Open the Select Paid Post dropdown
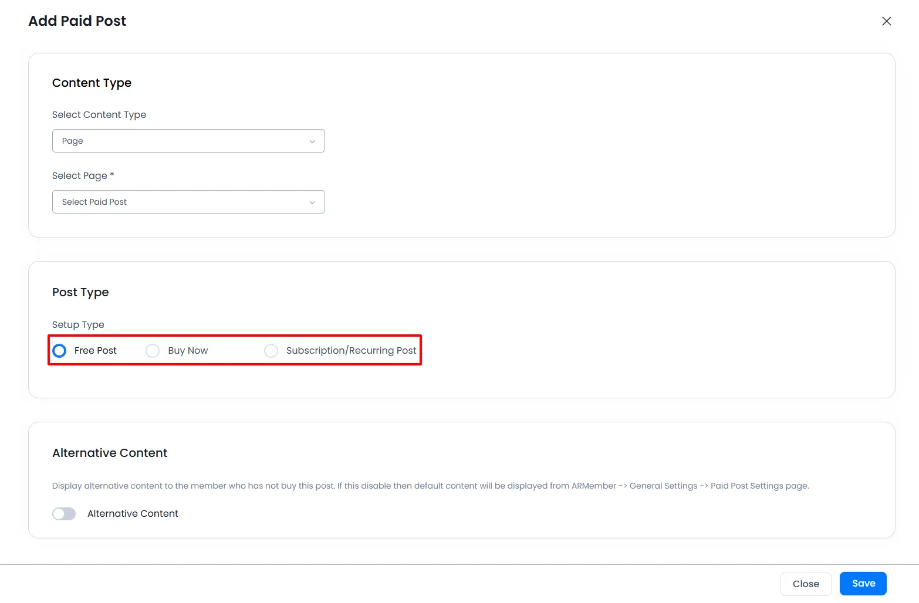Image resolution: width=919 pixels, height=603 pixels. click(188, 202)
